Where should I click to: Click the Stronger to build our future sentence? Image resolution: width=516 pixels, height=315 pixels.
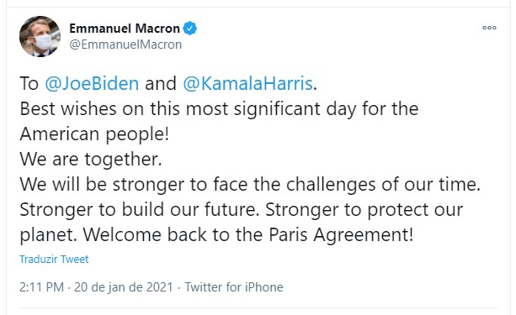(x=140, y=209)
